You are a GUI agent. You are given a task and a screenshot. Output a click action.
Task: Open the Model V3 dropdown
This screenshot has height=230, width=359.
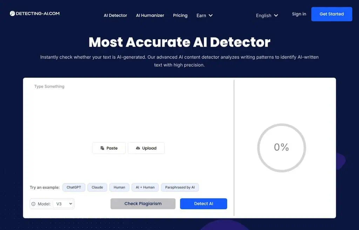pyautogui.click(x=63, y=204)
